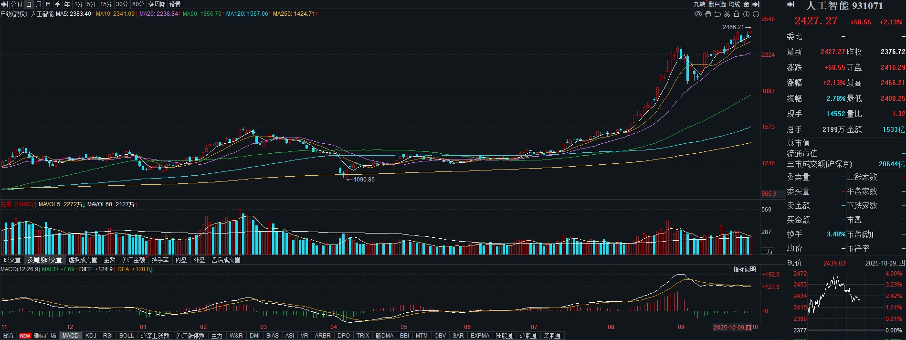Select the 盘后成交量 tab
This screenshot has height=340, width=906.
click(x=226, y=260)
